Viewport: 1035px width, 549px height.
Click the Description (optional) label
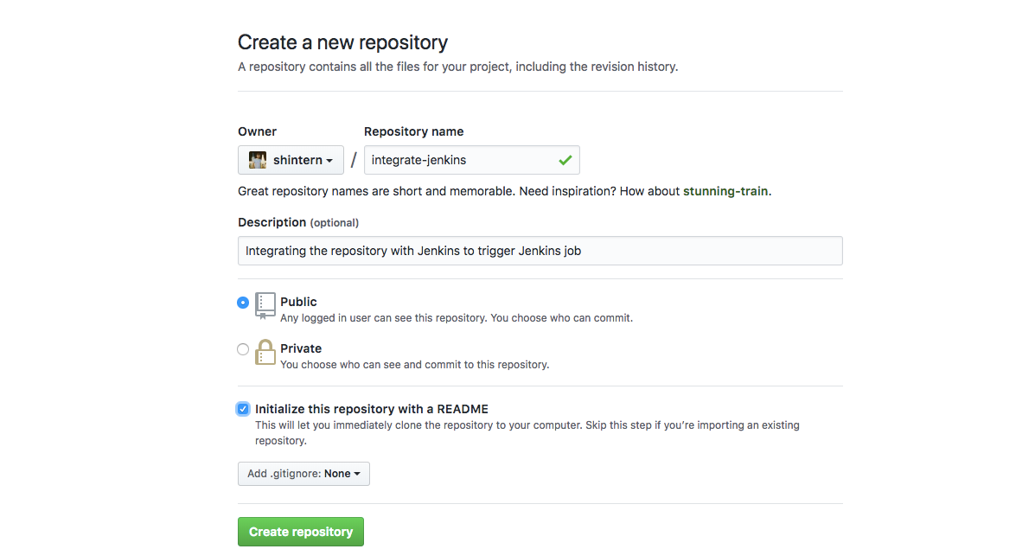[298, 222]
